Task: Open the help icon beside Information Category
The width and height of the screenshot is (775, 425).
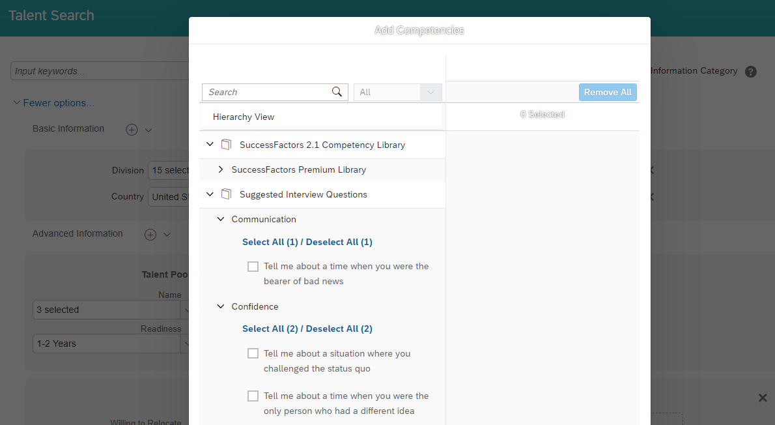Action: [750, 72]
